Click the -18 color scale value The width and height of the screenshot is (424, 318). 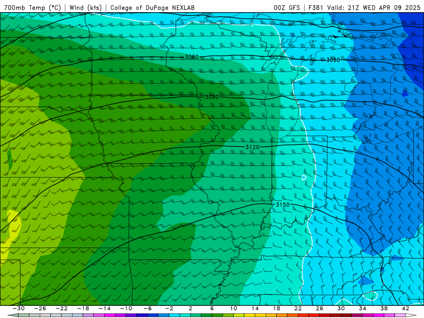click(x=83, y=308)
